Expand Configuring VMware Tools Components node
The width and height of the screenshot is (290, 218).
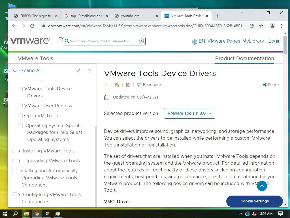[19, 195]
